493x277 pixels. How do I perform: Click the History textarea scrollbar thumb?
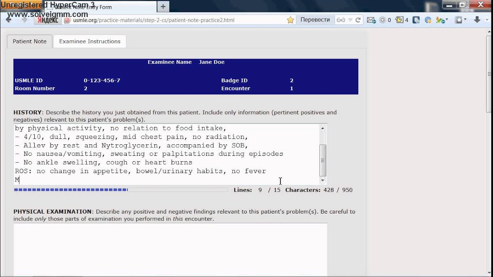pyautogui.click(x=323, y=160)
